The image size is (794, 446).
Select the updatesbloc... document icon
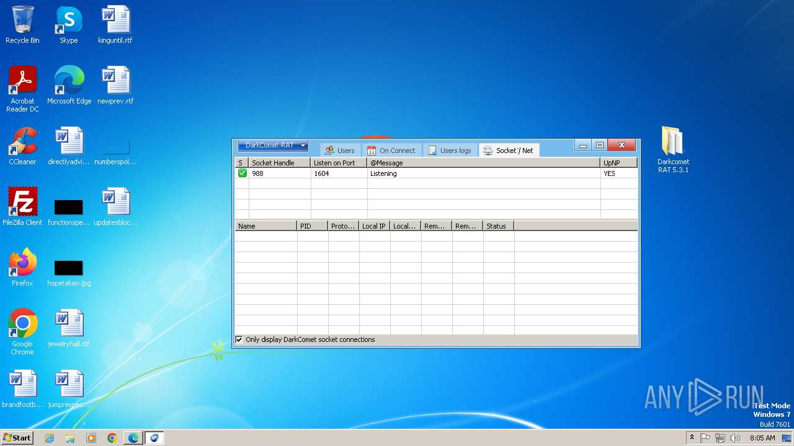coord(115,207)
